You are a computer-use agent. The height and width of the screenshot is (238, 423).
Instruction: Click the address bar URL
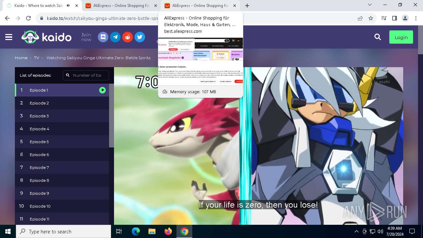pyautogui.click(x=103, y=18)
